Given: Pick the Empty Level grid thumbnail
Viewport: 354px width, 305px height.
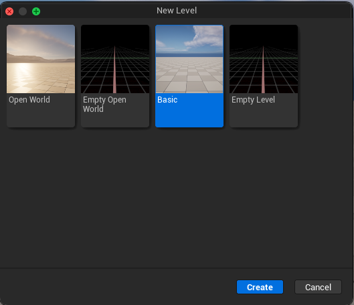Looking at the screenshot, I should [264, 59].
